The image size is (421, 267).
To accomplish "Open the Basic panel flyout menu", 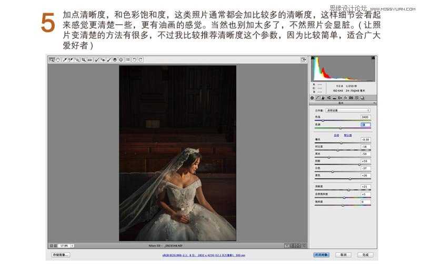I will pos(374,103).
